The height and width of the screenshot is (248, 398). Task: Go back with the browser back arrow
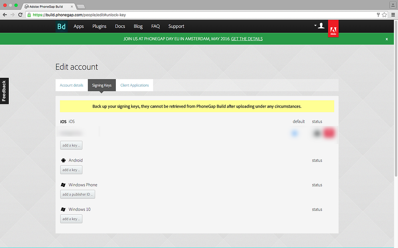[5, 15]
